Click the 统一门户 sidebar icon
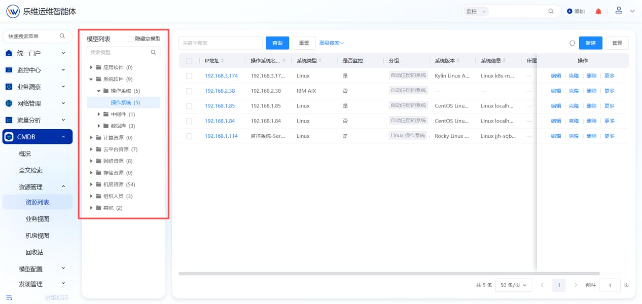This screenshot has height=304, width=642. click(x=9, y=53)
